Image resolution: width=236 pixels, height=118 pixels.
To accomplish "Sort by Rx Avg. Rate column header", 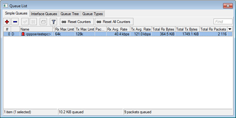I will click(x=118, y=29).
